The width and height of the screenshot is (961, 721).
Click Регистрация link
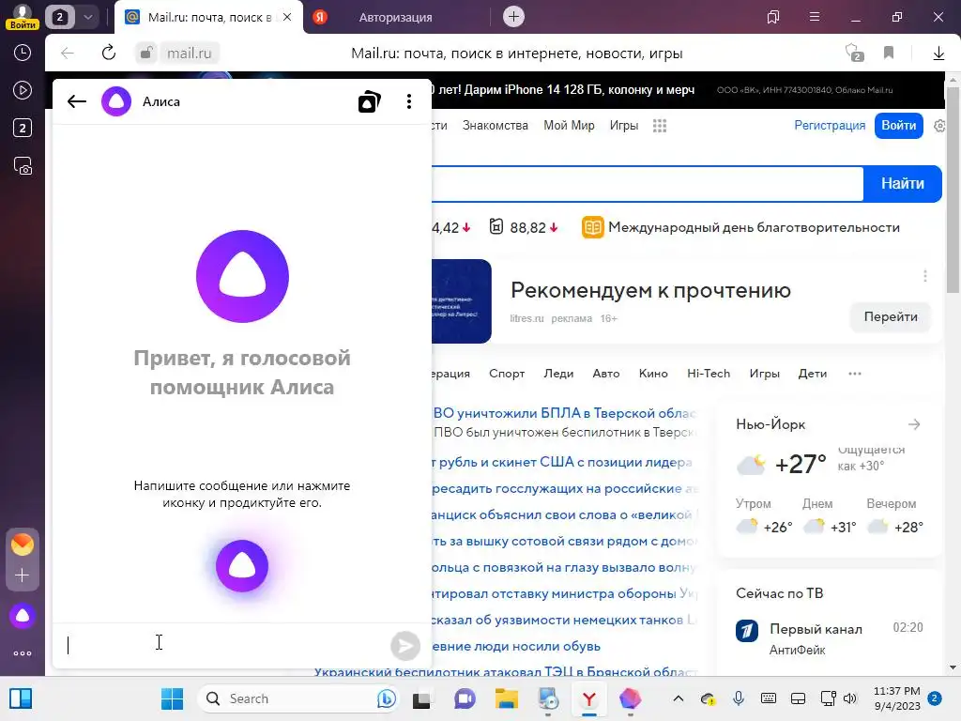(x=830, y=126)
